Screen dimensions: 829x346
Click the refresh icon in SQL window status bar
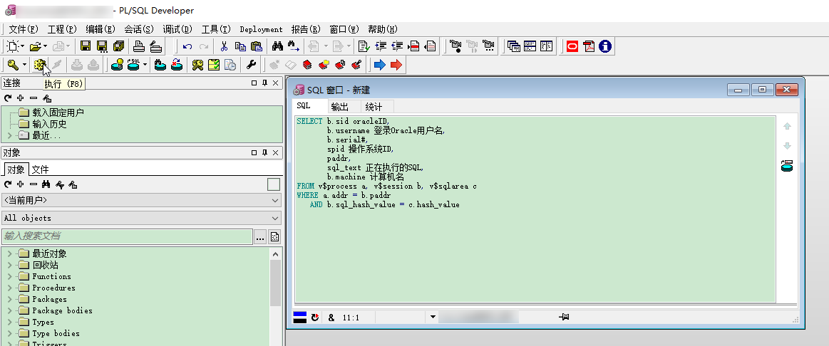click(x=315, y=317)
